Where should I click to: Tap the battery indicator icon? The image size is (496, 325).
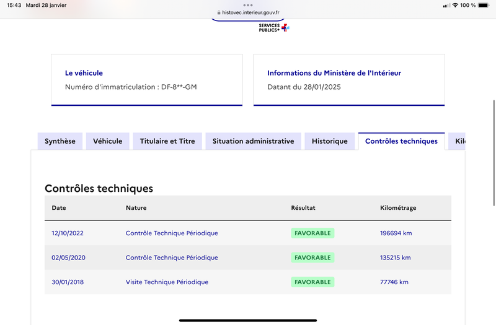(484, 5)
